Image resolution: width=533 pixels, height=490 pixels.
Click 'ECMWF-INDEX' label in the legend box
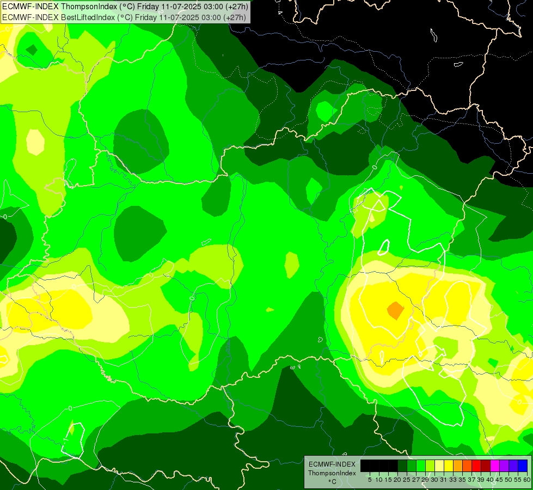tap(332, 464)
